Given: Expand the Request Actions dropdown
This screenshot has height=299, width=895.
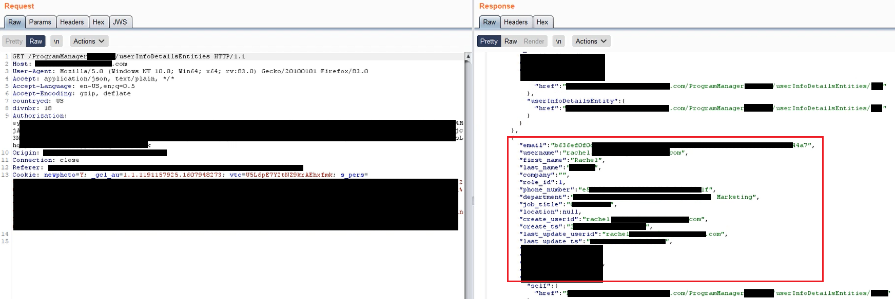Looking at the screenshot, I should [88, 41].
